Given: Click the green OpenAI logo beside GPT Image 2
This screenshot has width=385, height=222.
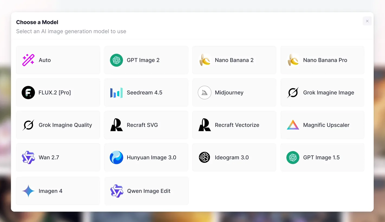Looking at the screenshot, I should pyautogui.click(x=116, y=60).
